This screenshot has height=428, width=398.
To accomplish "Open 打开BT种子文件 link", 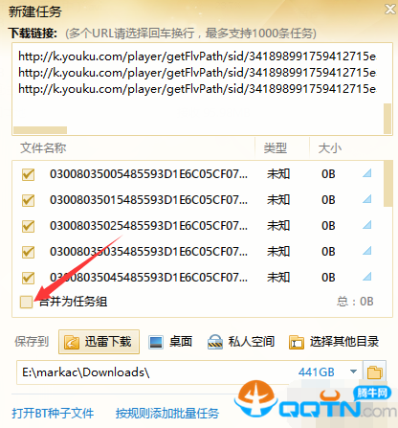I will (53, 413).
